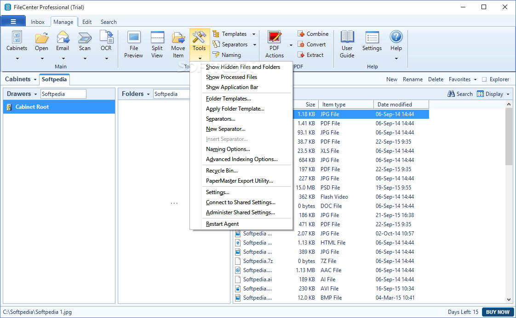Viewport: 516px width, 318px height.
Task: Expand the OCR dropdown arrow
Action: pyautogui.click(x=107, y=59)
